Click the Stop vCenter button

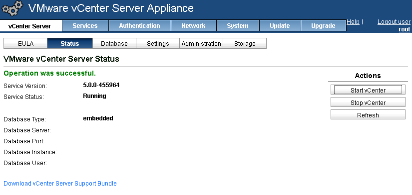(368, 102)
